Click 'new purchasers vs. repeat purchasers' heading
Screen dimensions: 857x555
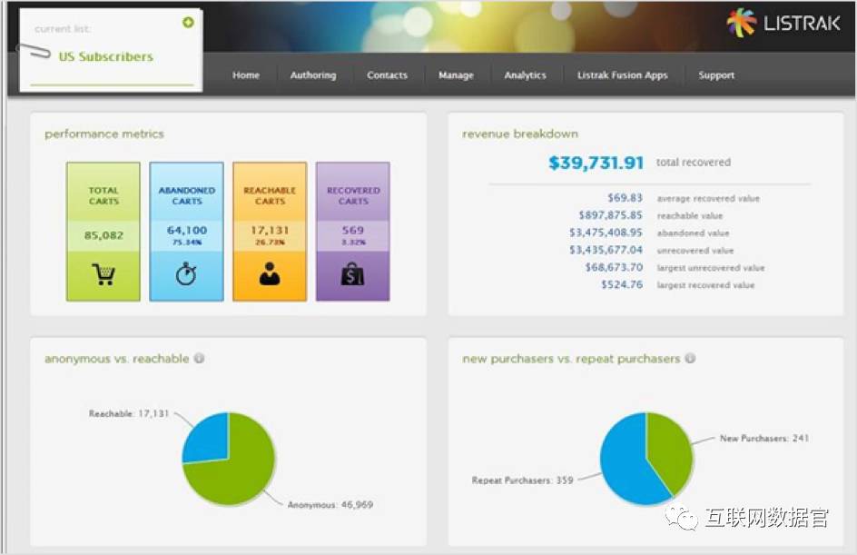click(x=571, y=359)
